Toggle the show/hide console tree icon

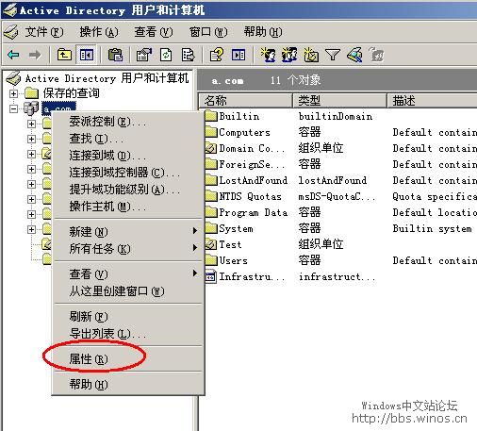pos(87,55)
